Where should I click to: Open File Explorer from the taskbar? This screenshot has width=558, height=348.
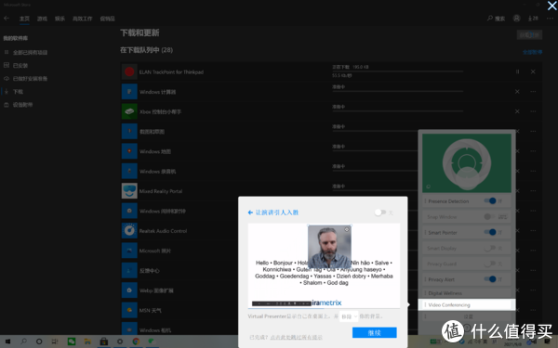[x=87, y=342]
